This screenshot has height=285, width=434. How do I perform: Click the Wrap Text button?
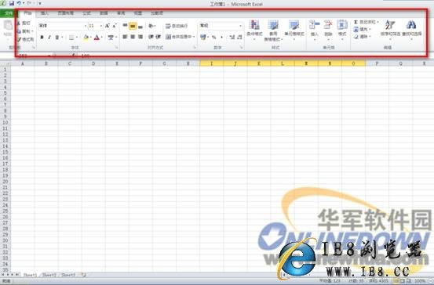coord(177,26)
